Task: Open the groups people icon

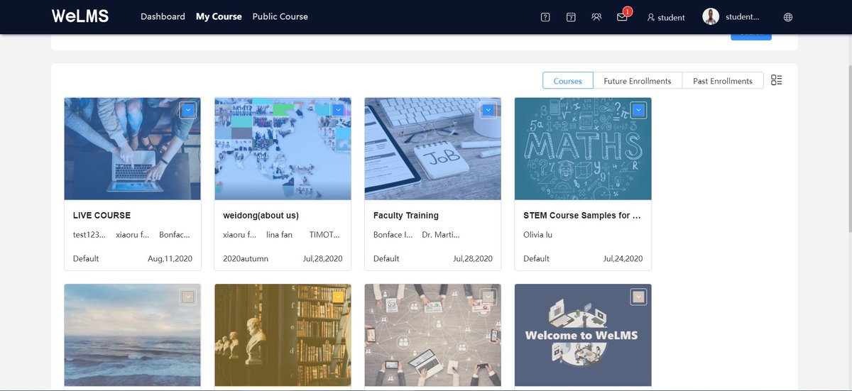Action: tap(596, 17)
